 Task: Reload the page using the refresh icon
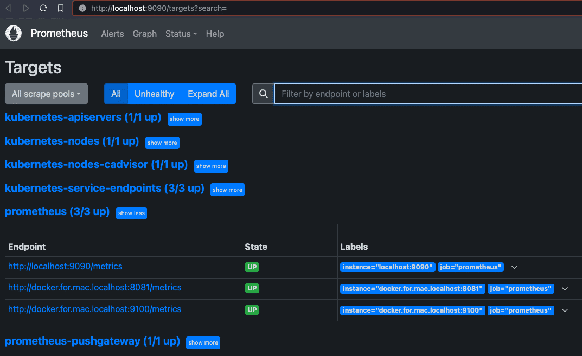coord(43,8)
